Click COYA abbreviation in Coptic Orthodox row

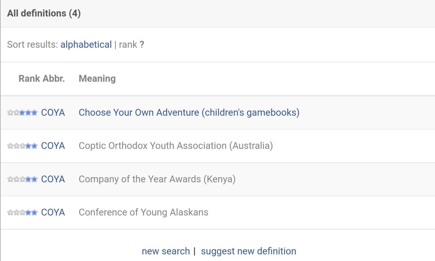coord(53,146)
